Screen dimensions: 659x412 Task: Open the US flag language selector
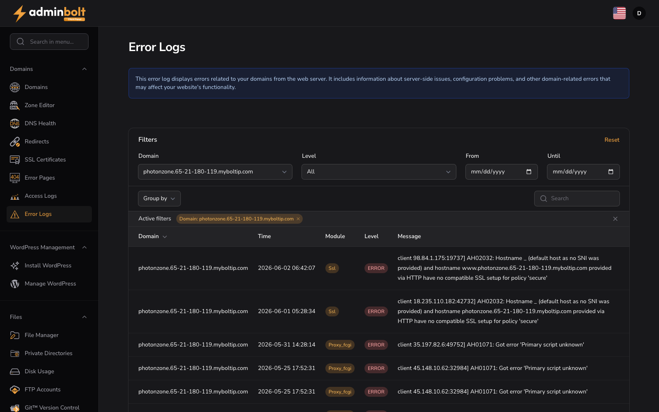(619, 13)
